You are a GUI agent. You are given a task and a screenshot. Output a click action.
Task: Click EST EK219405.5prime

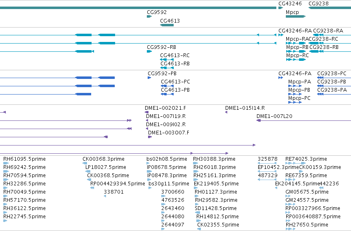click(x=196, y=188)
